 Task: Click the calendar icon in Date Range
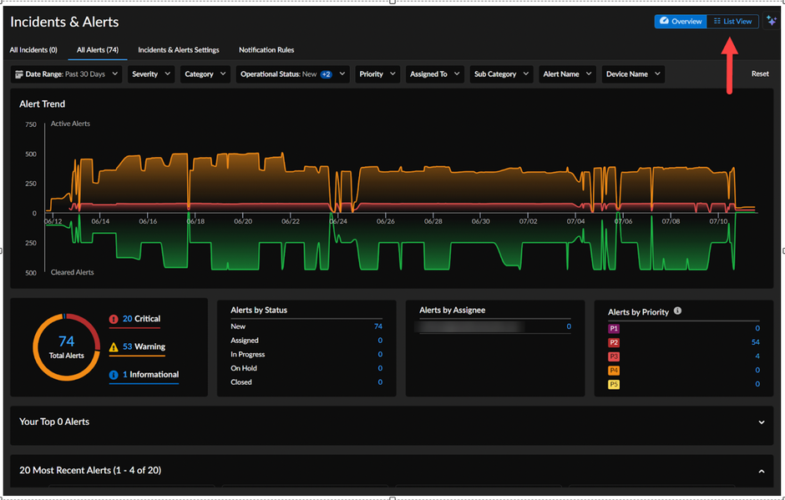19,74
